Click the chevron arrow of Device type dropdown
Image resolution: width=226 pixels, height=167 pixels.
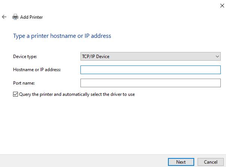[x=217, y=57]
